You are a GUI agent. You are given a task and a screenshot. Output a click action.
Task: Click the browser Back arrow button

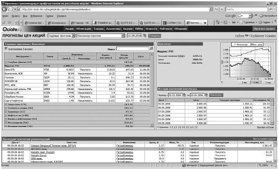point(5,9)
